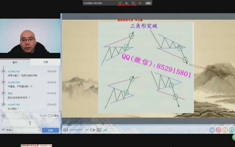Click the yellow pin icon in top bar

[140, 3]
